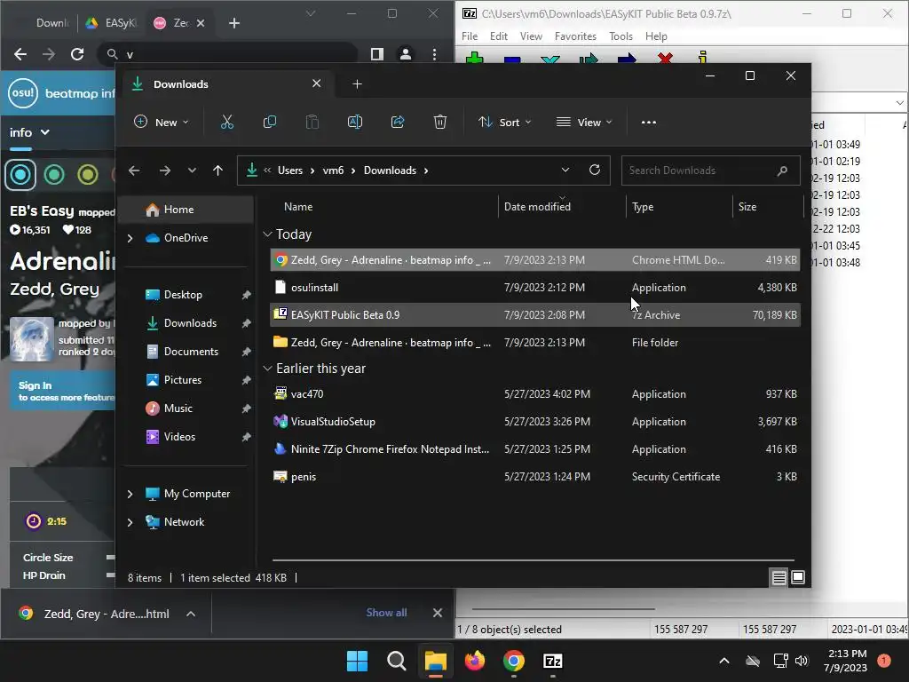This screenshot has height=682, width=909.
Task: Open the Tools menu in 7-Zip
Action: tap(620, 36)
